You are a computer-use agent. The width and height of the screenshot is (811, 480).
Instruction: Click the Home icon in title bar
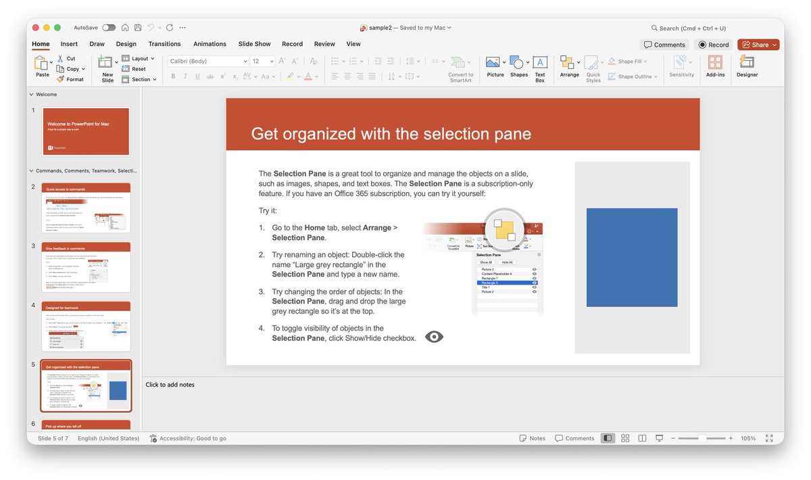tap(125, 28)
